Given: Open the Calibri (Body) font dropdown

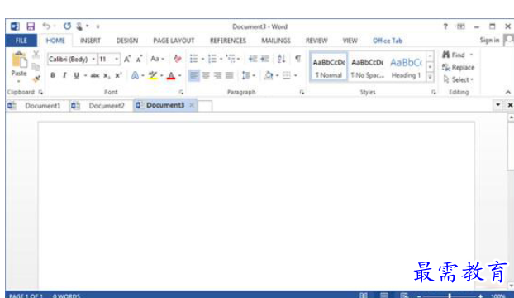Looking at the screenshot, I should coord(93,59).
